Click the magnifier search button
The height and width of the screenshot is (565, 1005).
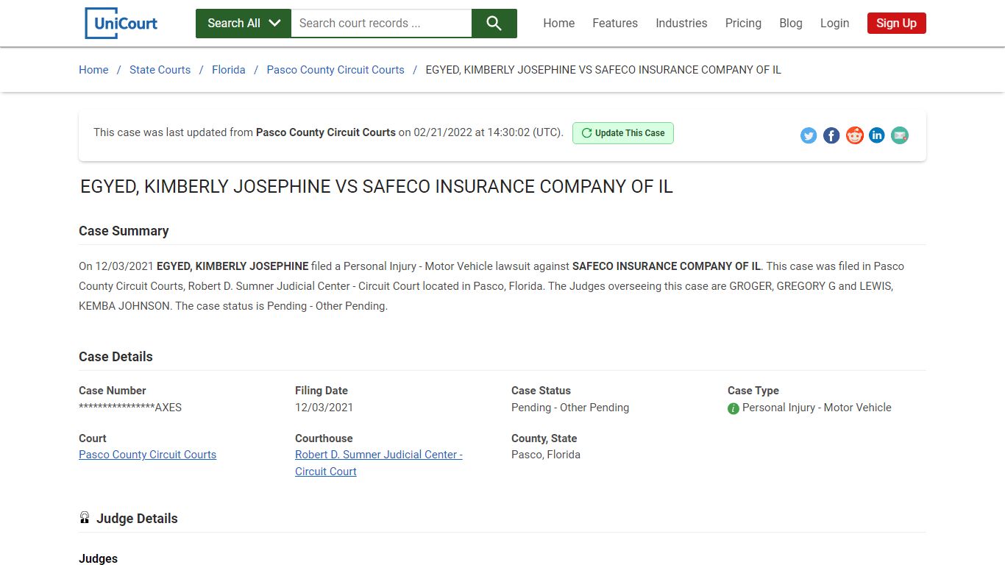pyautogui.click(x=494, y=24)
